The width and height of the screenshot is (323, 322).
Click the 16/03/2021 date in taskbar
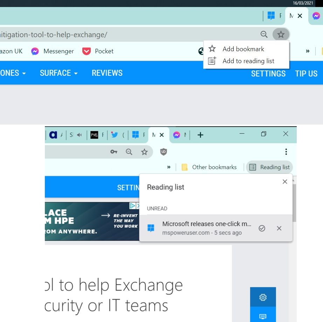pyautogui.click(x=303, y=3)
